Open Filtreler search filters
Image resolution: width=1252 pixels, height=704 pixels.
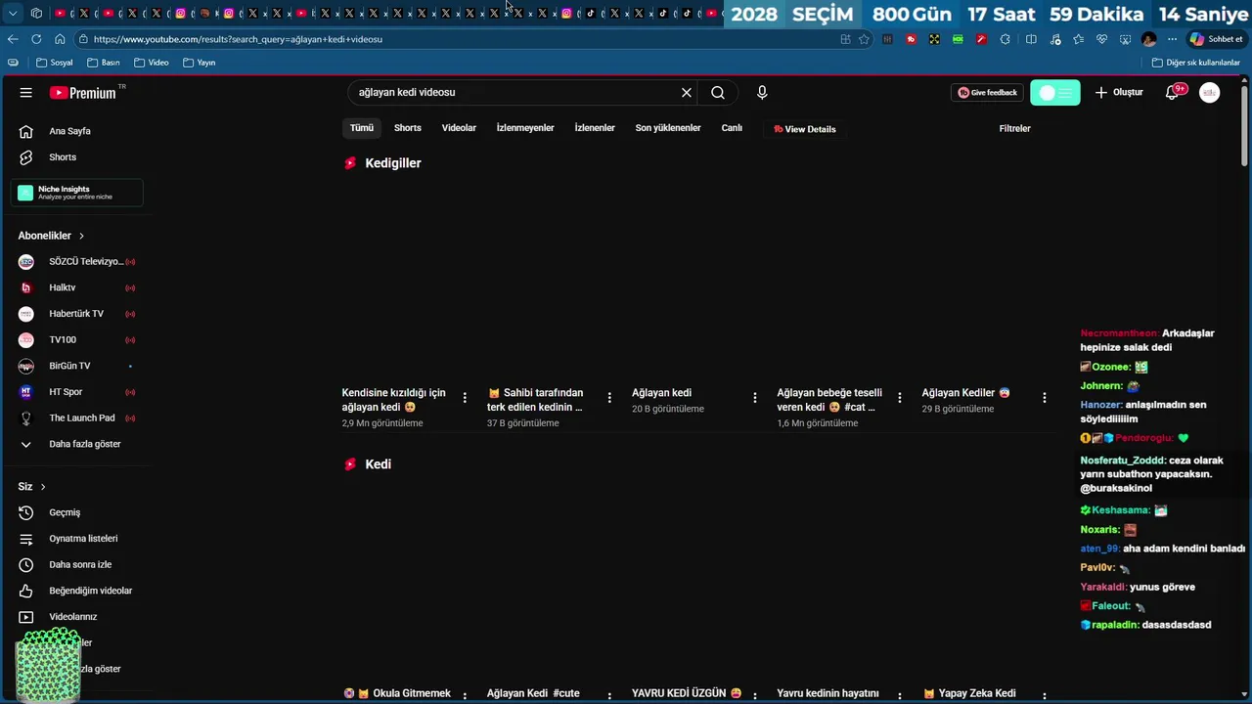(x=1014, y=128)
